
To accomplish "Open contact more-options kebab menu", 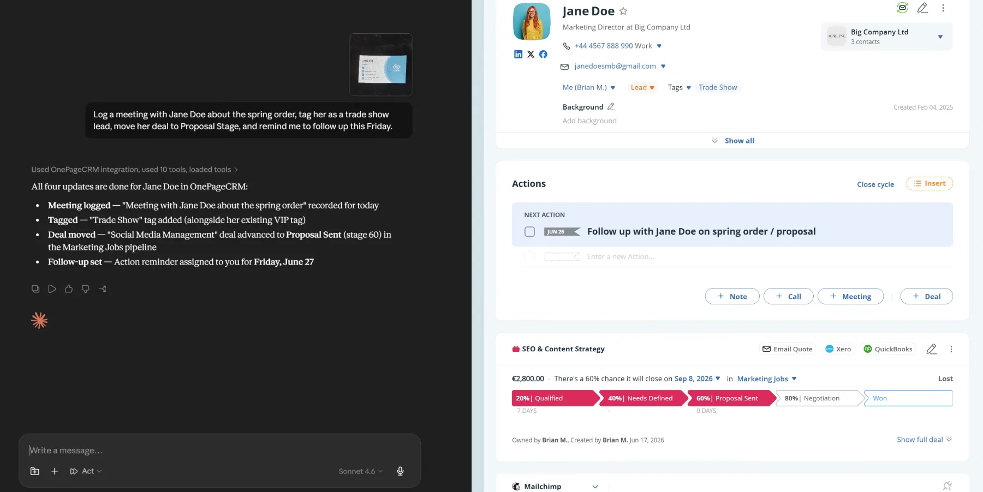I will tap(943, 8).
